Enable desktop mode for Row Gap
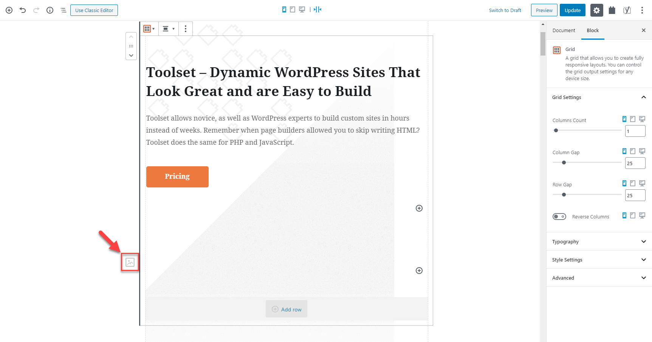The height and width of the screenshot is (342, 652). tap(642, 183)
